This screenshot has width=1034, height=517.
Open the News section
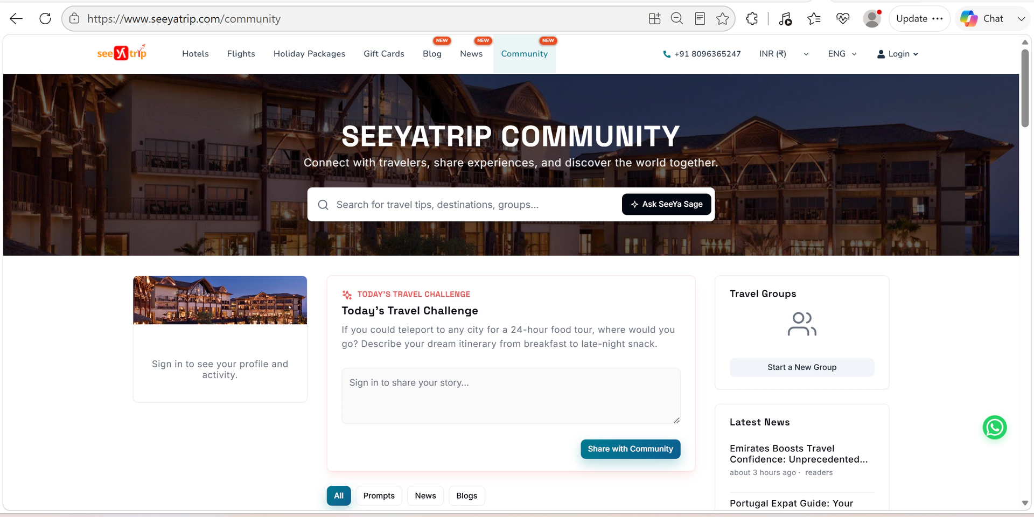point(471,54)
